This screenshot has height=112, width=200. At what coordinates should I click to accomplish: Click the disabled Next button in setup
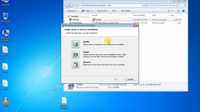[x=116, y=79]
